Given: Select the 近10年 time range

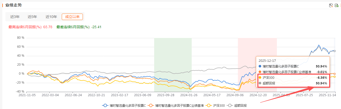Looking at the screenshot, I should pos(51,17).
